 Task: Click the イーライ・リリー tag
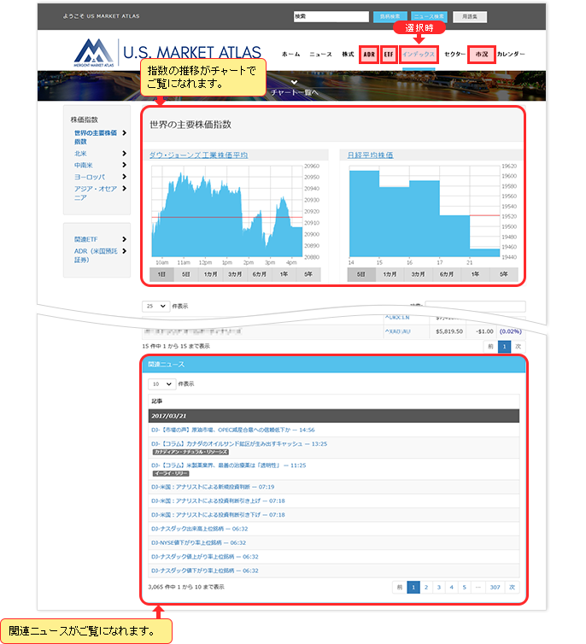[171, 473]
